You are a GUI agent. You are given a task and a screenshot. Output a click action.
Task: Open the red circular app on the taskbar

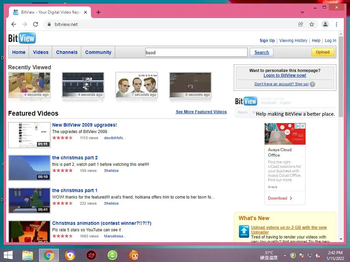pos(91,255)
